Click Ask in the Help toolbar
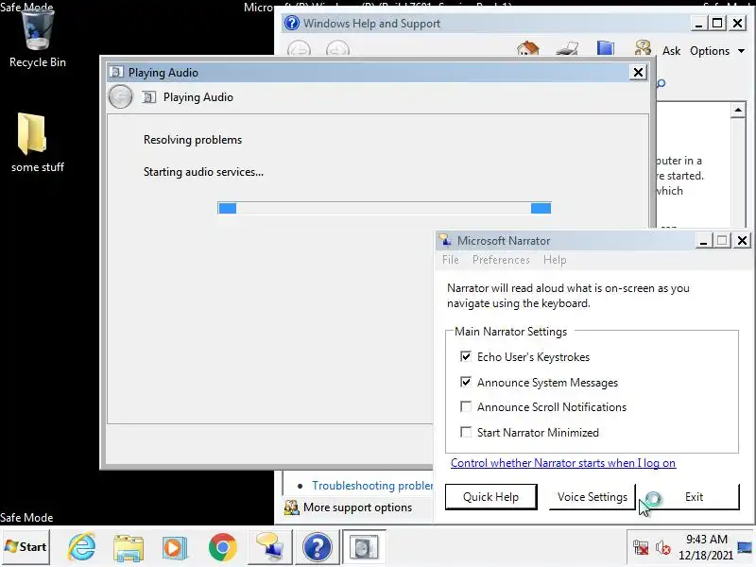The height and width of the screenshot is (567, 756). 671,51
